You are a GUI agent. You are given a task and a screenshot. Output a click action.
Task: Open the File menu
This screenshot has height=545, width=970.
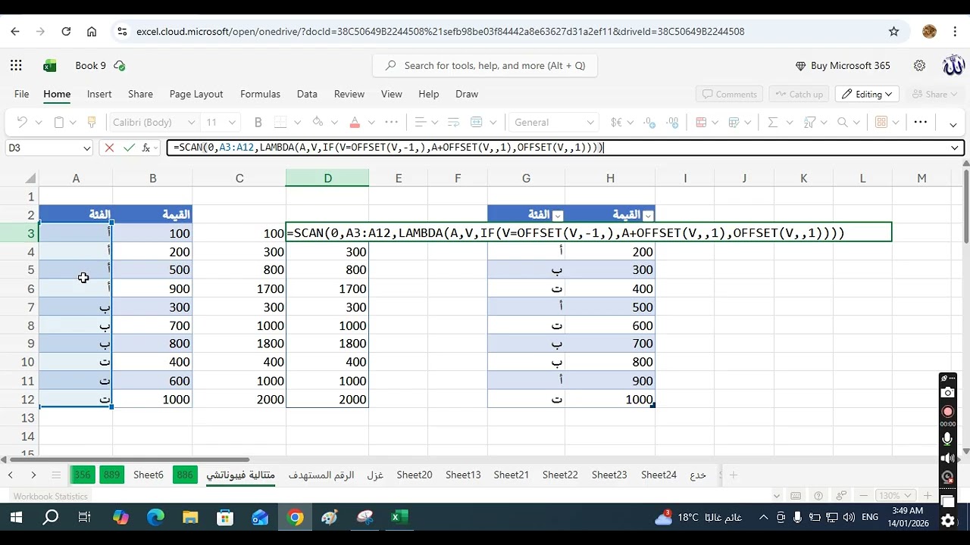point(21,94)
